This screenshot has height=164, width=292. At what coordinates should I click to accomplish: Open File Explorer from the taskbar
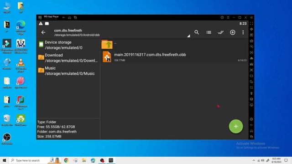tap(84, 160)
